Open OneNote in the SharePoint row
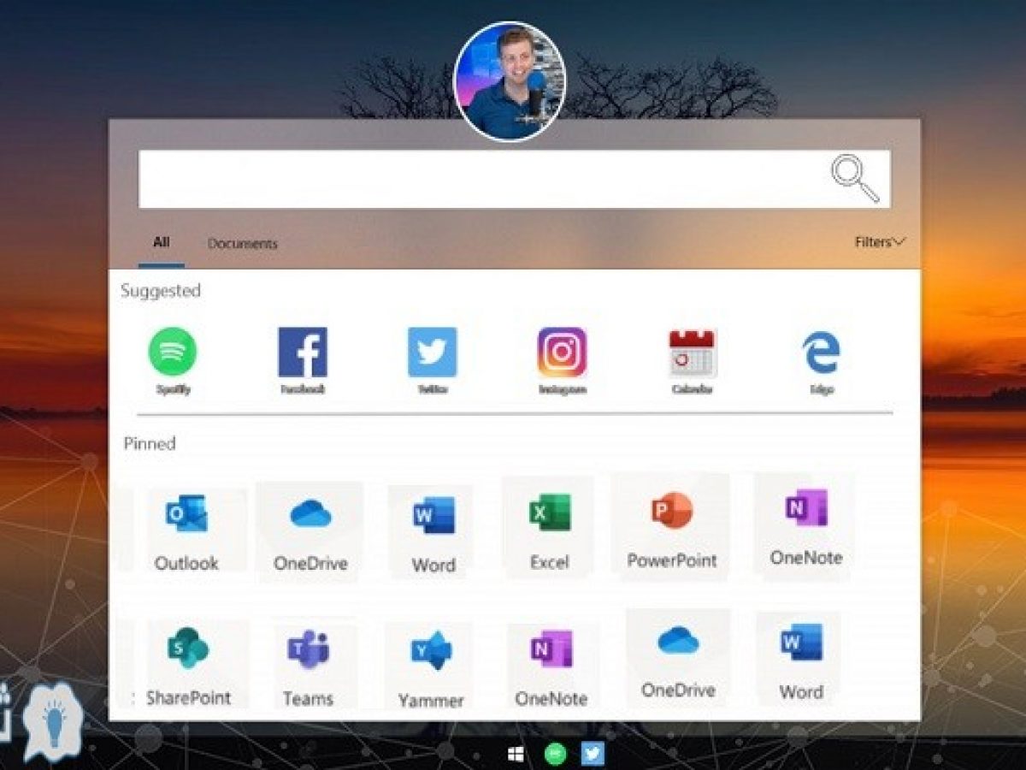 (551, 667)
